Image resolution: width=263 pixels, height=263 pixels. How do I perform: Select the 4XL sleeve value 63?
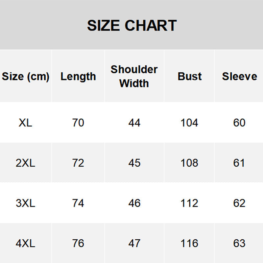(239, 243)
